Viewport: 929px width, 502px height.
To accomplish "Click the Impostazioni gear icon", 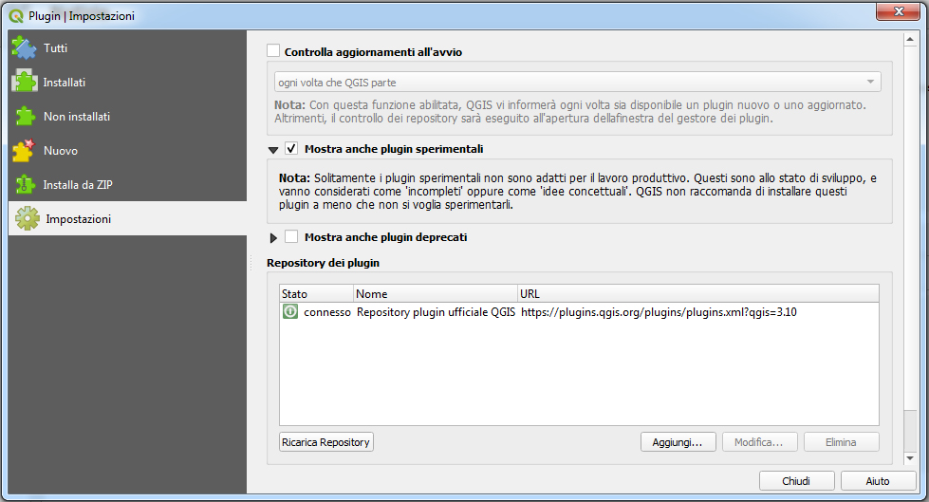I will 28,218.
